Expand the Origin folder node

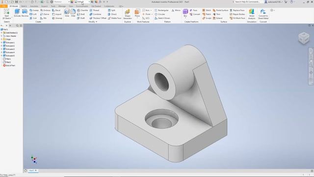tap(1, 39)
